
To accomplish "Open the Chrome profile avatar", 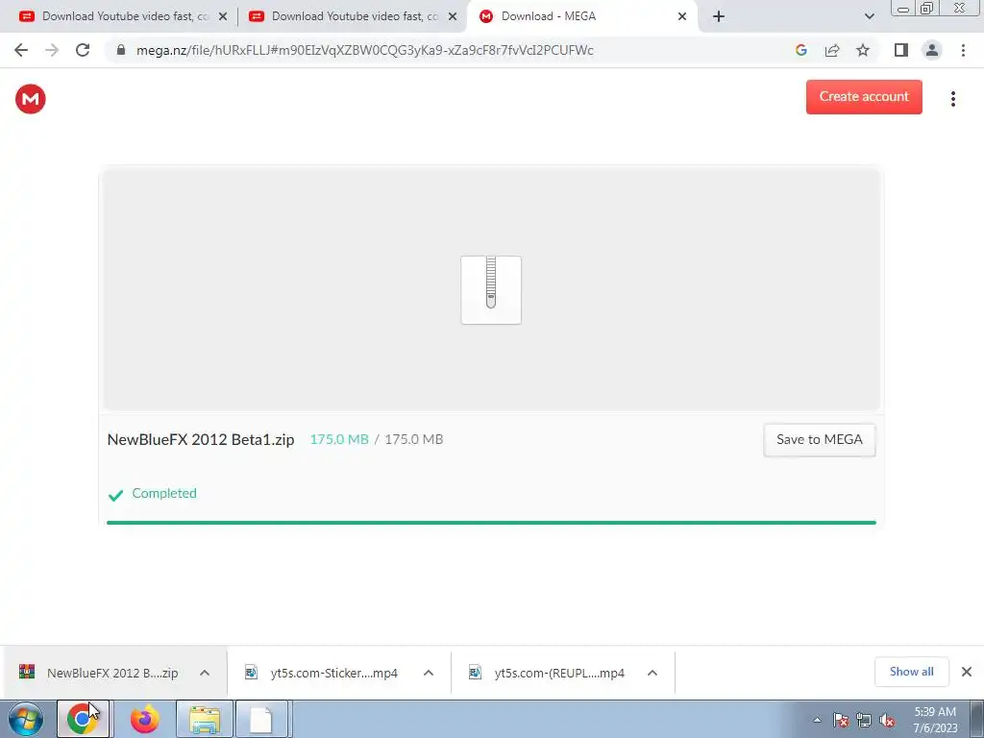I will point(932,50).
